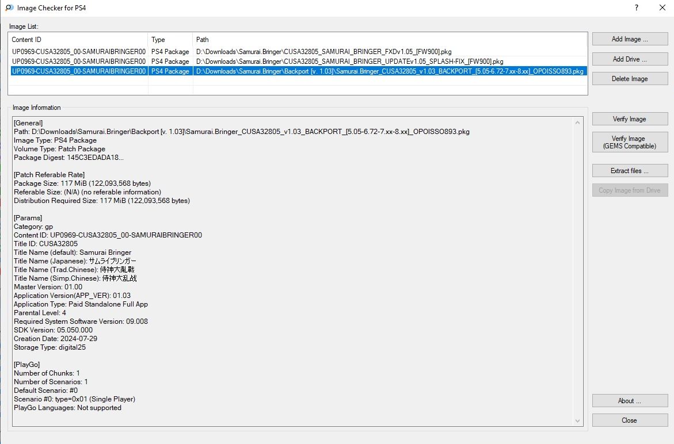The height and width of the screenshot is (444, 674).
Task: Select the v1.03 BACKPORT package row
Action: pyautogui.click(x=298, y=71)
